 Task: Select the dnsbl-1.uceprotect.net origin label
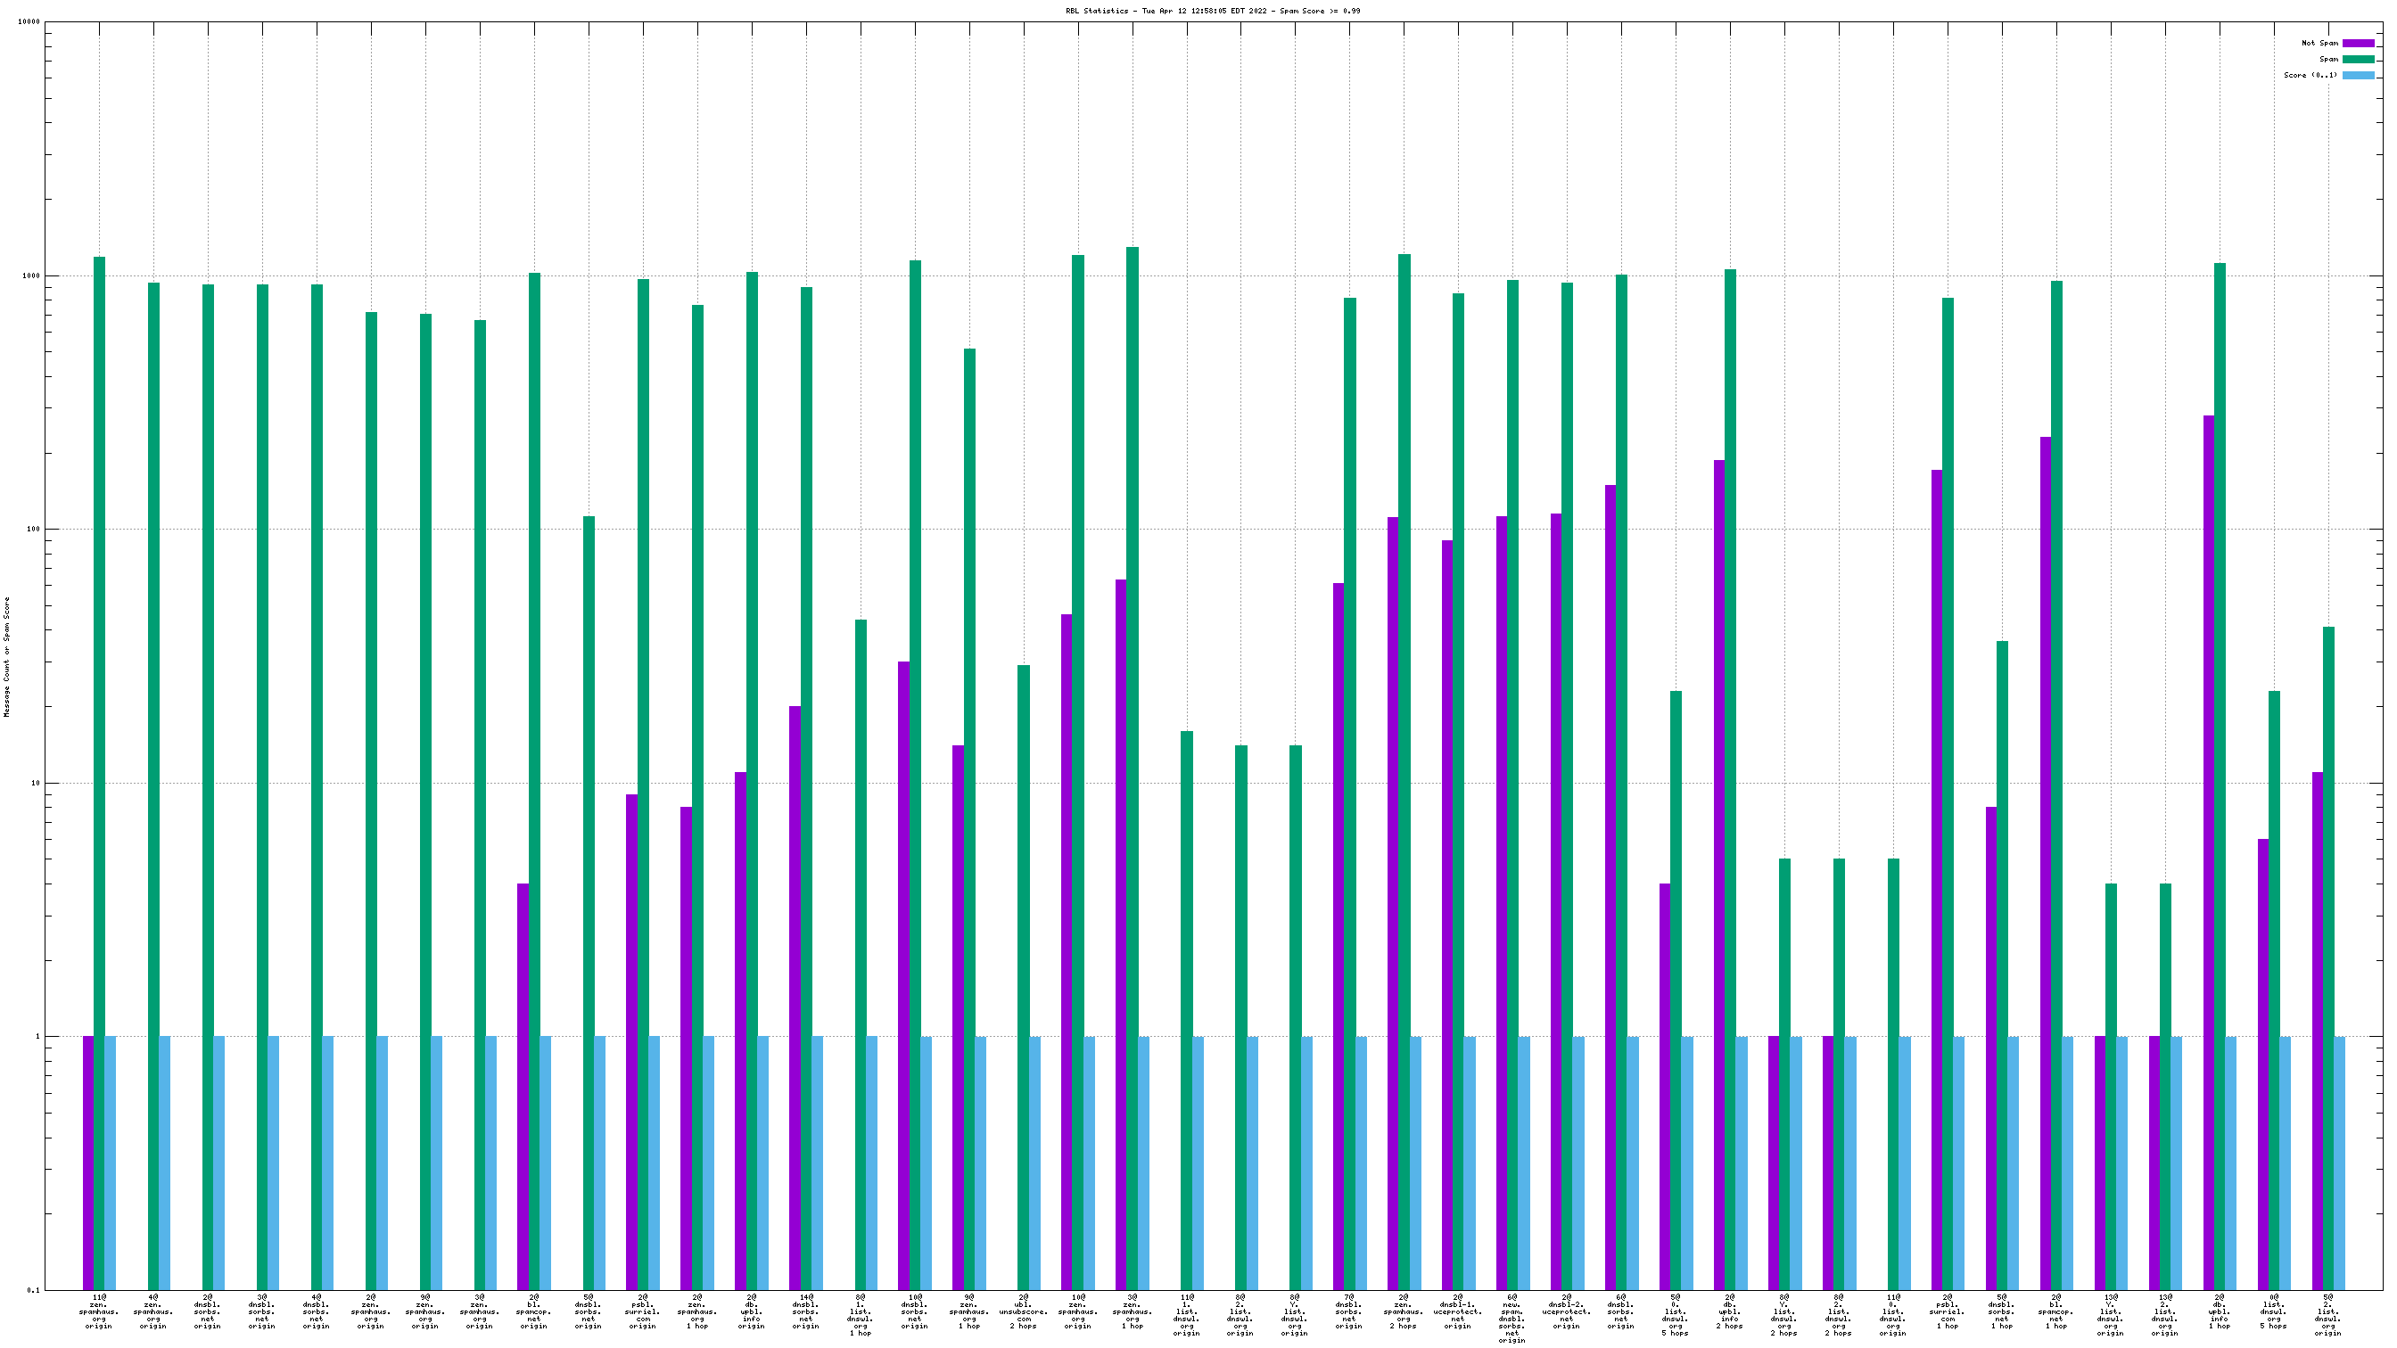1458,1311
